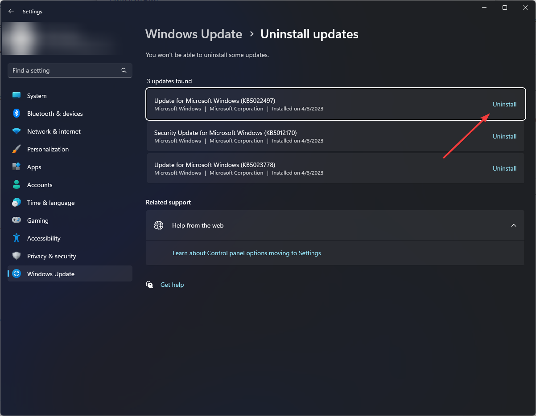Viewport: 536px width, 416px height.
Task: Click the Gaming controller icon
Action: 16,220
